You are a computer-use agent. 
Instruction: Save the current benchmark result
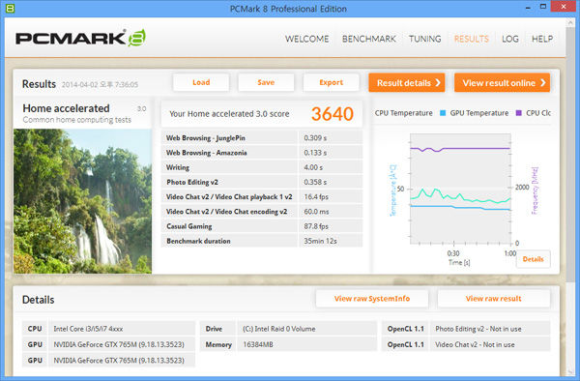click(266, 82)
